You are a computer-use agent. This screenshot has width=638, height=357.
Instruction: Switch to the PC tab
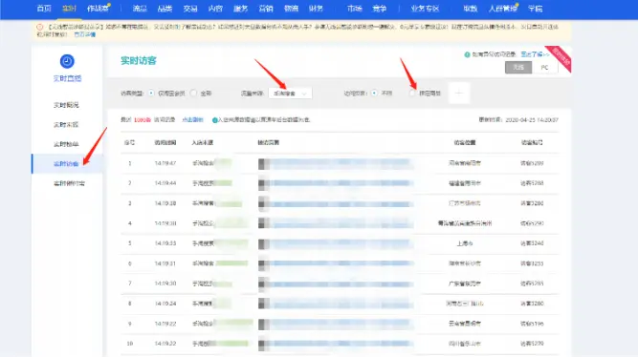544,68
